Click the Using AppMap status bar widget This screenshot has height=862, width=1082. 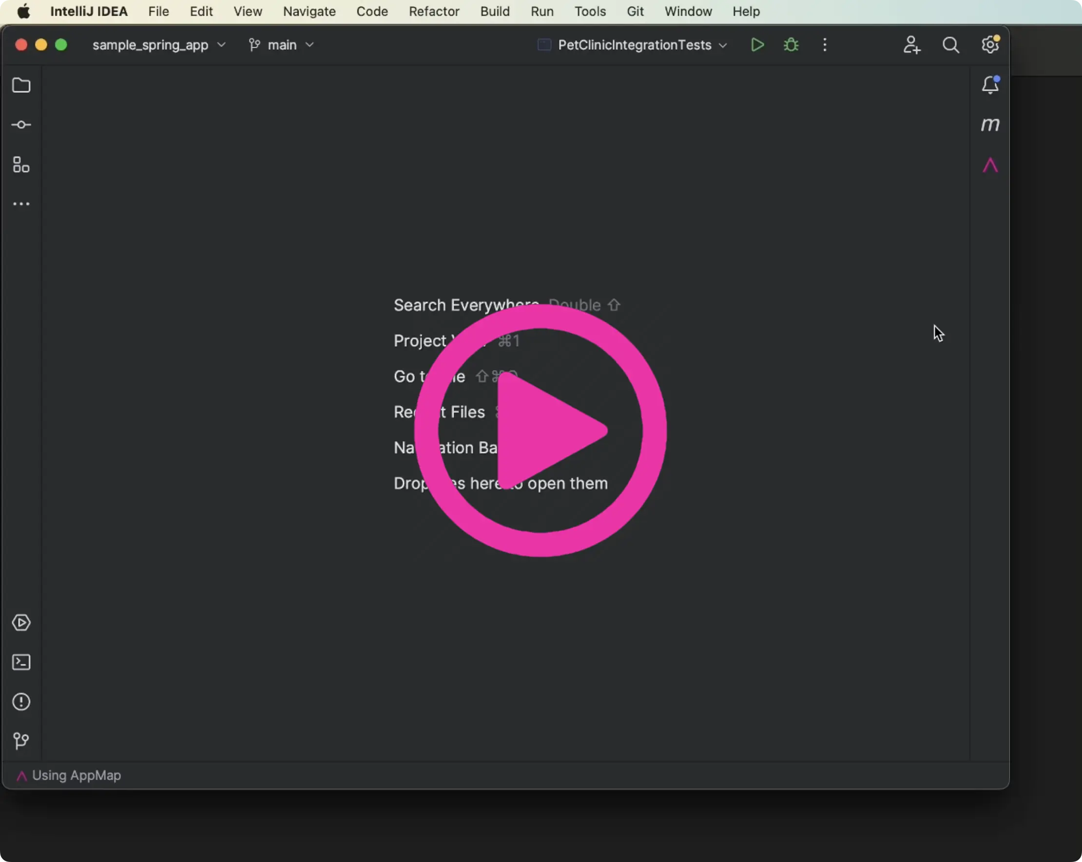tap(69, 775)
